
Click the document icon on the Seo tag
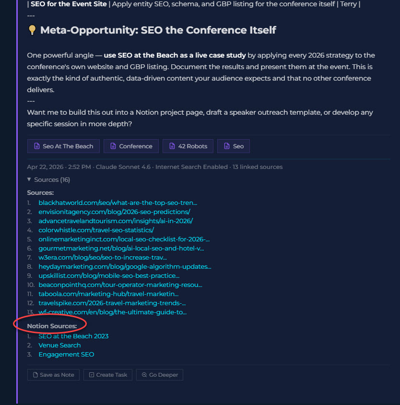[226, 146]
